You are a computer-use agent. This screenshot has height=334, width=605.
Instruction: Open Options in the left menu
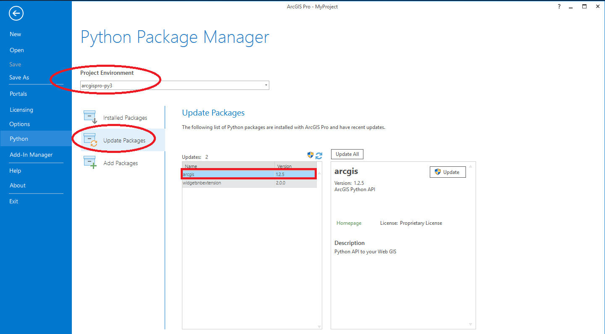tap(20, 124)
